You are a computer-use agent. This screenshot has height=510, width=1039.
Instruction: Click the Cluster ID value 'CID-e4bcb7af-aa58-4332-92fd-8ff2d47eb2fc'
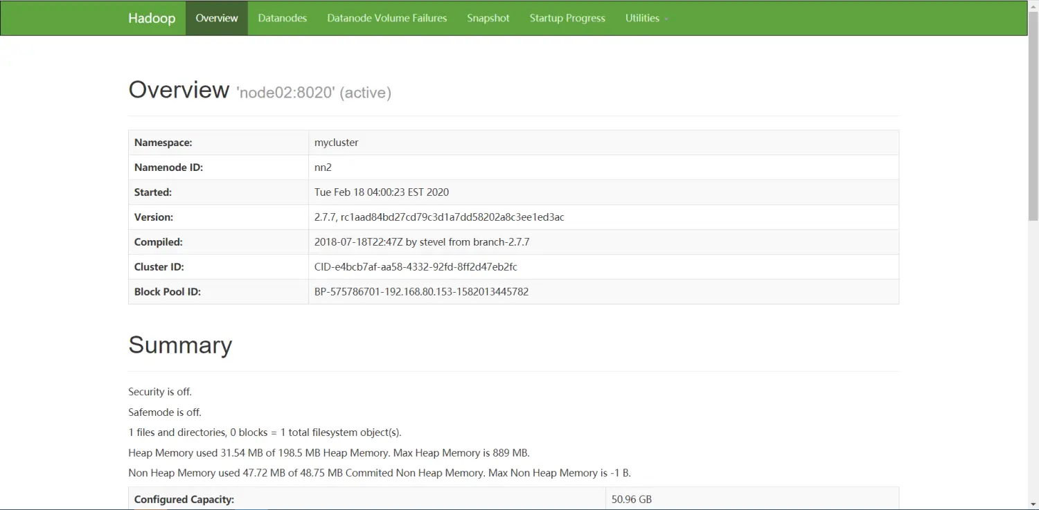coord(416,267)
